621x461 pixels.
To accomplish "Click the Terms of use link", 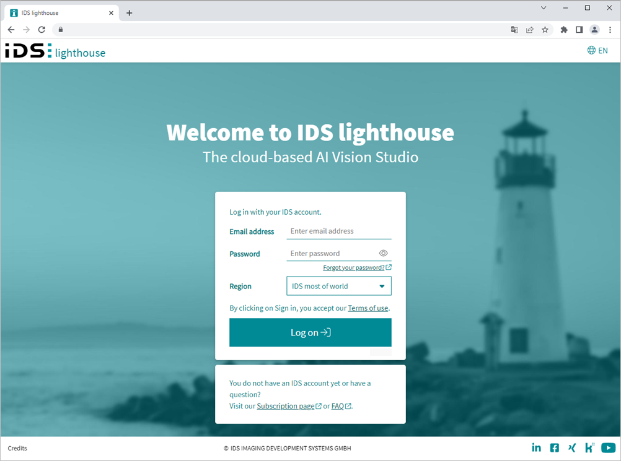I will coord(368,308).
